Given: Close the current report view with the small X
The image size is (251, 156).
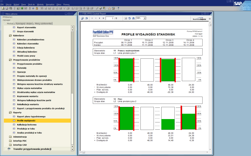Looking at the screenshot, I should 210,19.
